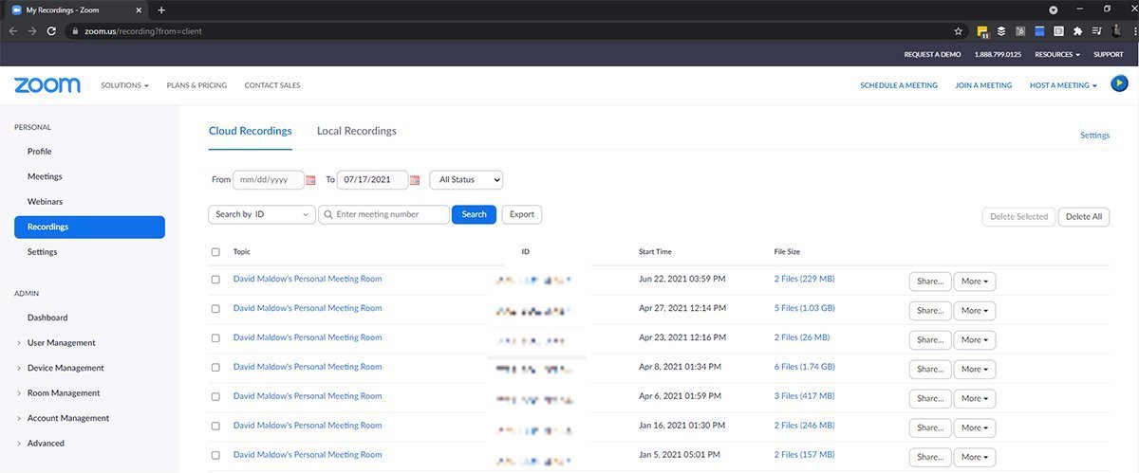Open the All Status dropdown

pyautogui.click(x=466, y=179)
